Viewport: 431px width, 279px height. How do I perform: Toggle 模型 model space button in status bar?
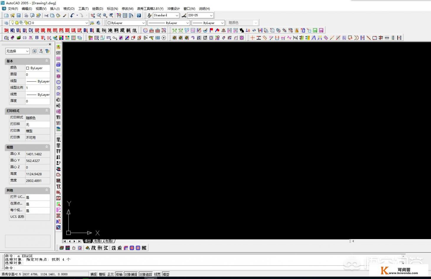pyautogui.click(x=166, y=274)
